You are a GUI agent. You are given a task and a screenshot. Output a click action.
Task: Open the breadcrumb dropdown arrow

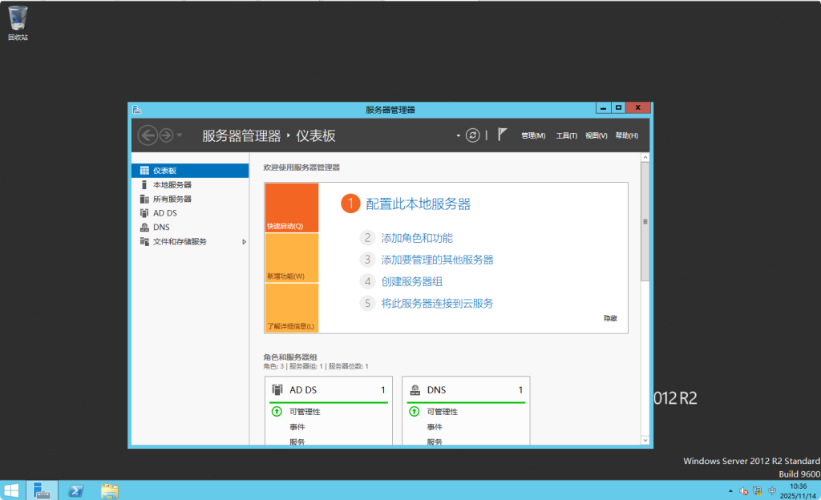[457, 135]
